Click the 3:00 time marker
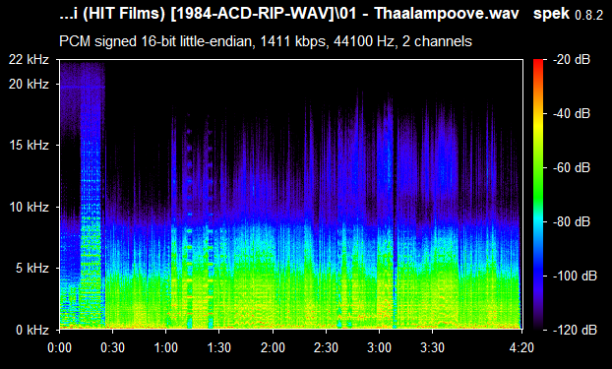 tap(380, 347)
